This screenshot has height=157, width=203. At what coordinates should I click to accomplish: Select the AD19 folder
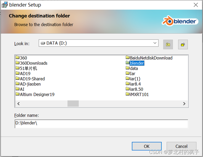pos(23,73)
